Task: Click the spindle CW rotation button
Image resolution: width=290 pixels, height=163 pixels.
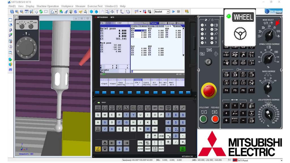Action: click(x=235, y=62)
